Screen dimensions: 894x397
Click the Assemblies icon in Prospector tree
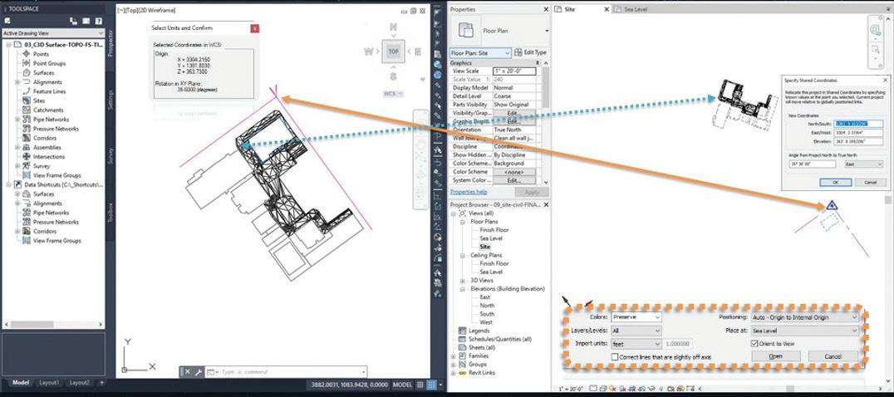point(27,147)
